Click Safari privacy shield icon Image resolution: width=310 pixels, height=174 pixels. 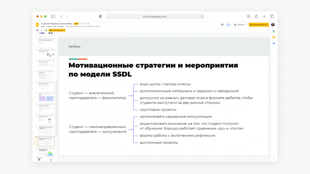[x=101, y=16]
